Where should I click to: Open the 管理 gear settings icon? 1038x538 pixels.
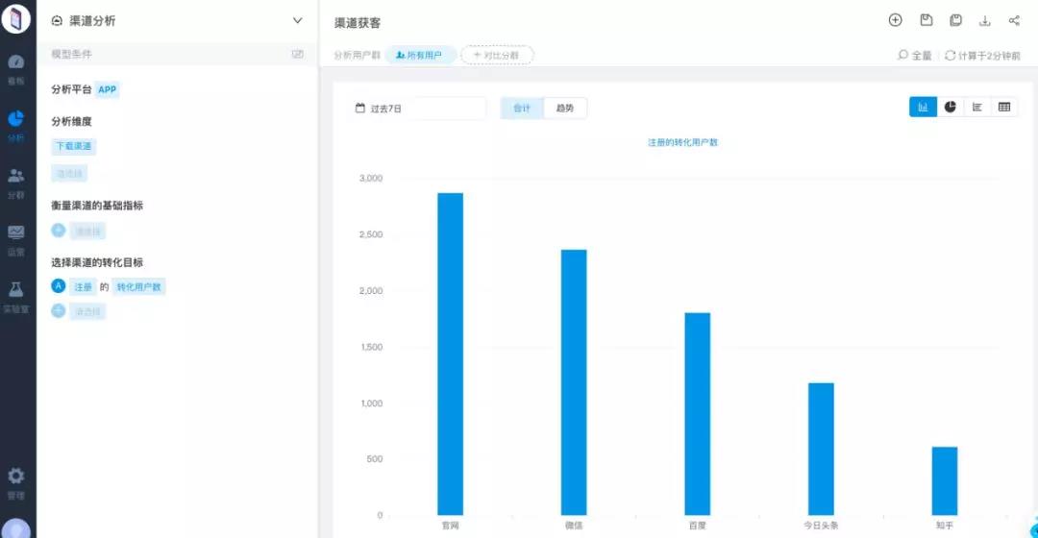(16, 476)
